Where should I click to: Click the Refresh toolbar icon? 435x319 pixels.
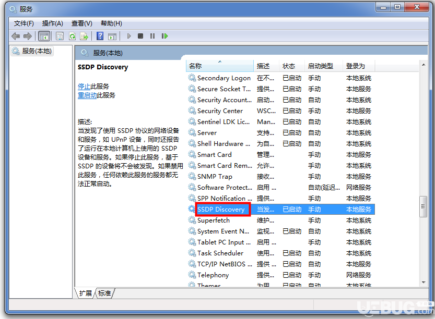pyautogui.click(x=72, y=36)
